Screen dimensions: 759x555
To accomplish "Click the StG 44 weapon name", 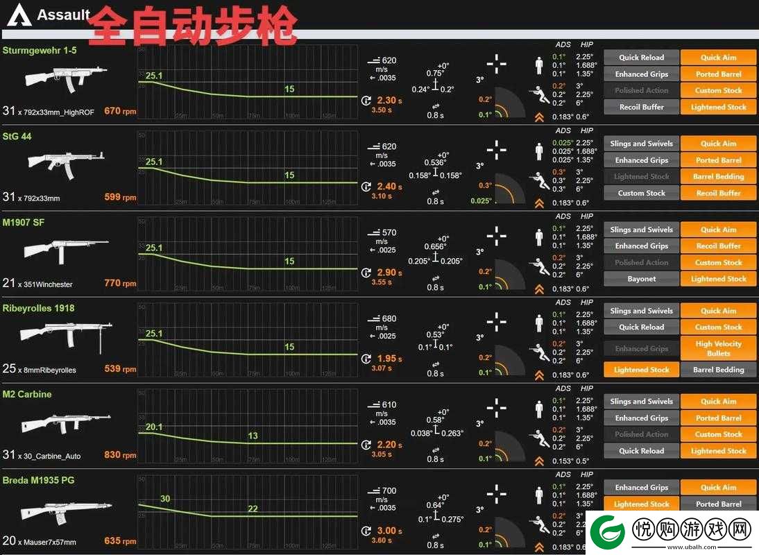I will [17, 137].
